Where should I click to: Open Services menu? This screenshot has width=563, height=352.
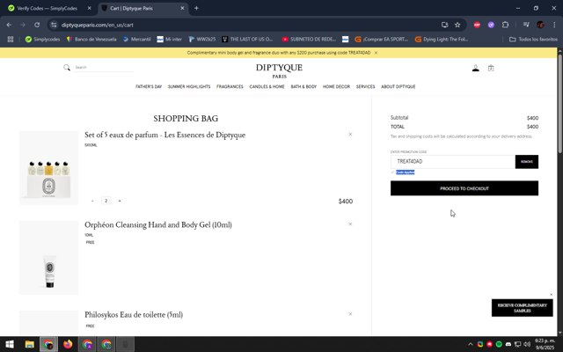(x=366, y=86)
